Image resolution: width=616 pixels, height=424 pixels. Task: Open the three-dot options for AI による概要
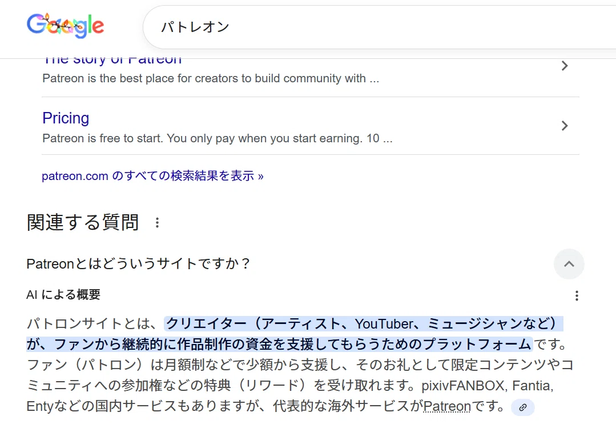(577, 296)
